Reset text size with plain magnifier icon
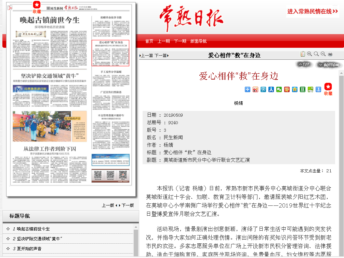 316,54
